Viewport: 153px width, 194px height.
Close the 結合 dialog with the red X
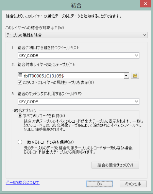145,4
